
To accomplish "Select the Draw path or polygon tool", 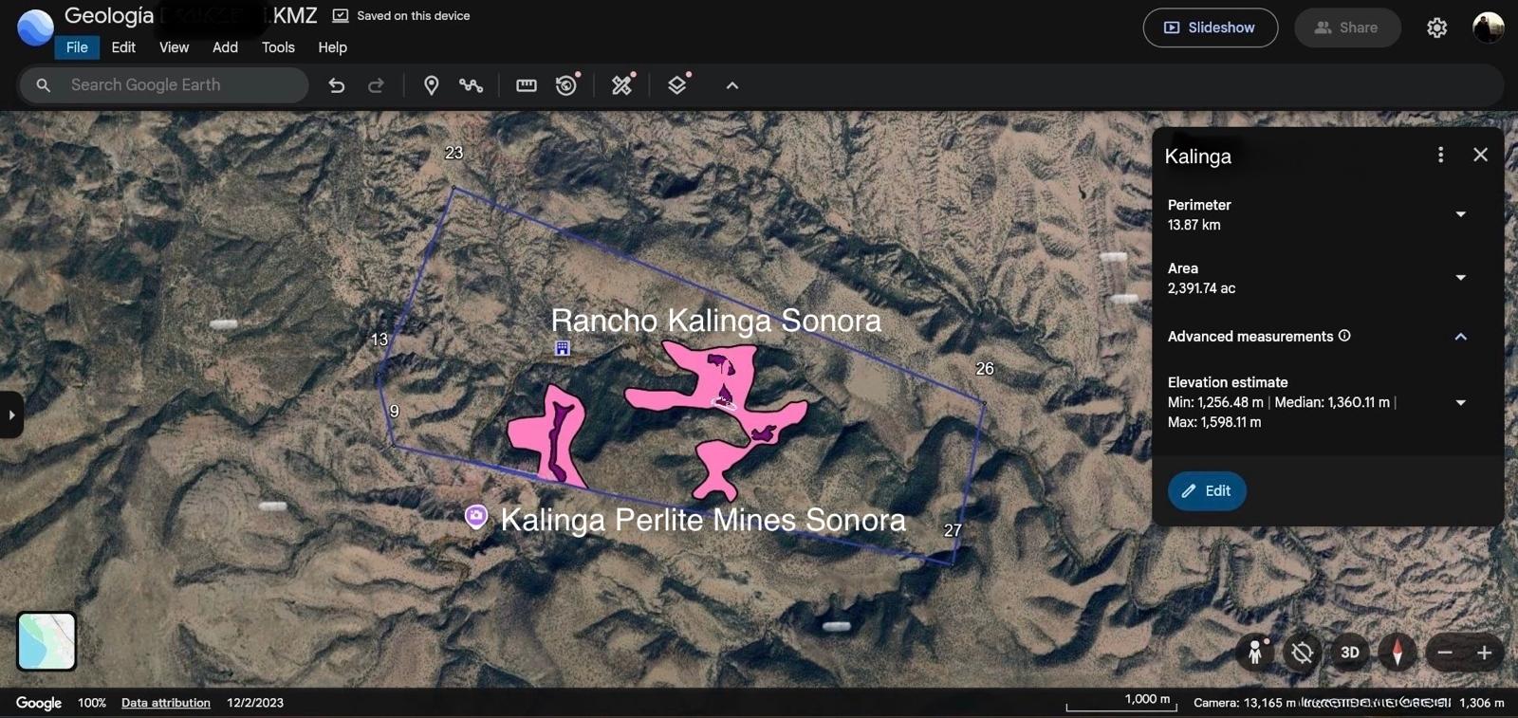I will click(471, 85).
